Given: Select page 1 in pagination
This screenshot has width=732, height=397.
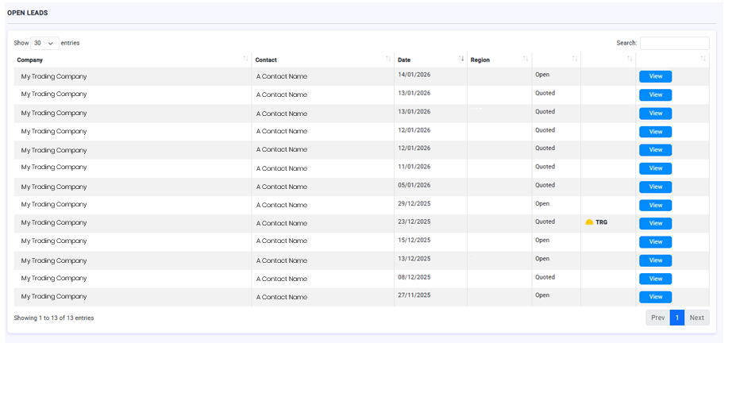Looking at the screenshot, I should click(677, 318).
